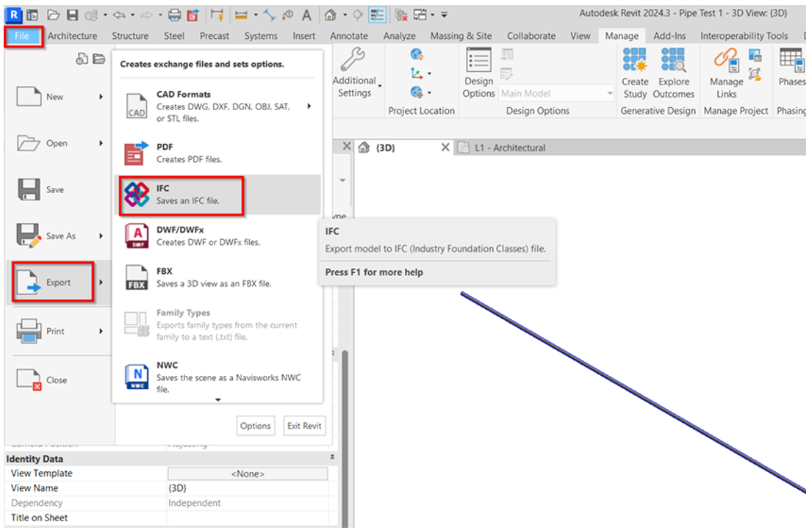The image size is (809, 530).
Task: Toggle the Thin Lines button
Action: 377,15
